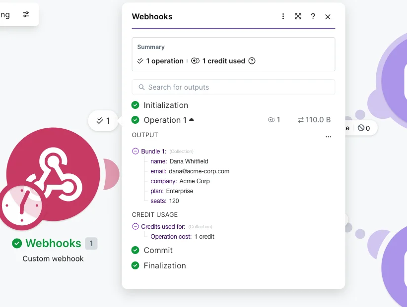Click the summary credit coin icon
407x307 pixels.
195,61
